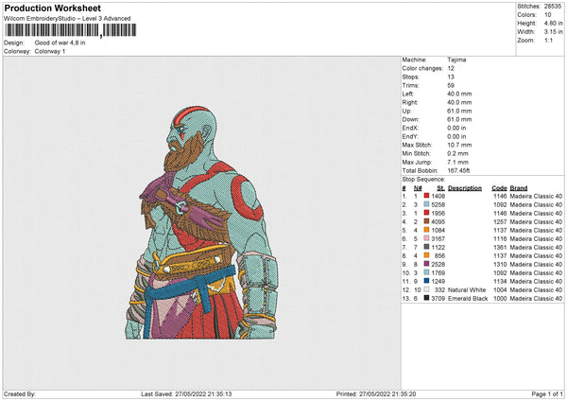
Task: Click the 'Emerald Black' description
Action: tap(468, 298)
